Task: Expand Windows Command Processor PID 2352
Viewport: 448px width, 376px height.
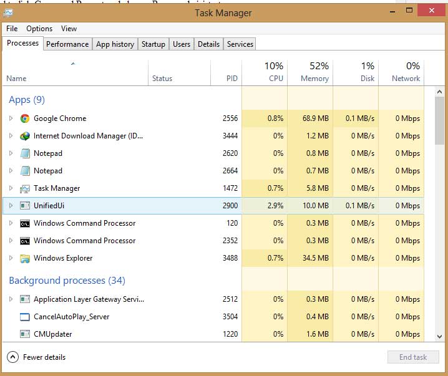Action: point(11,241)
